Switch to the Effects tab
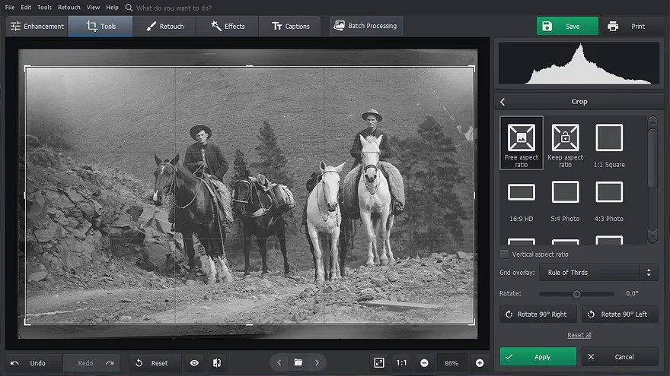This screenshot has width=670, height=376. click(x=228, y=26)
